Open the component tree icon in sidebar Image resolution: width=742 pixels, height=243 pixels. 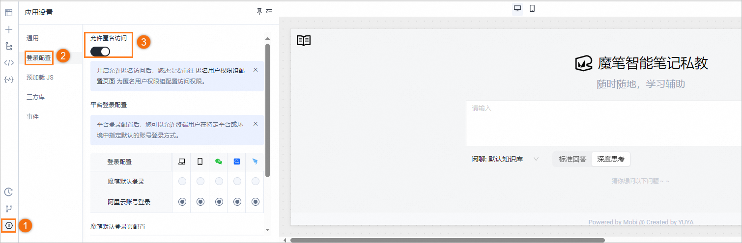8,46
